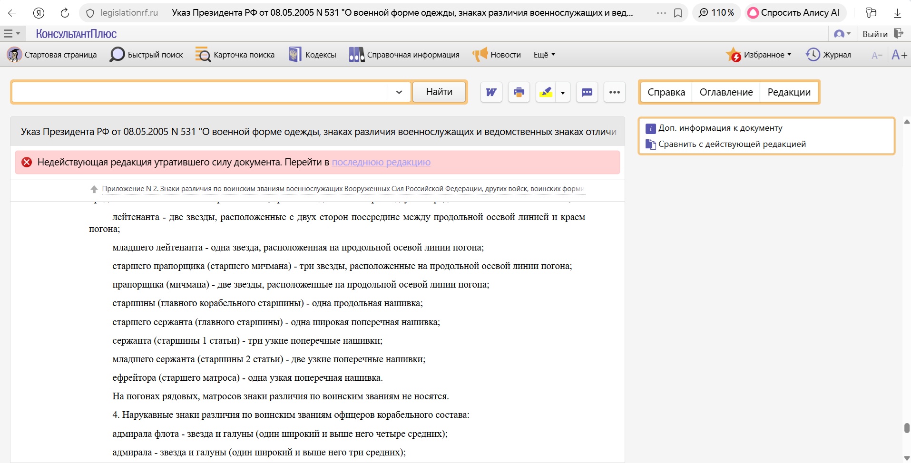Expand the Ещё menu
Screen dimensions: 911x463
point(544,54)
